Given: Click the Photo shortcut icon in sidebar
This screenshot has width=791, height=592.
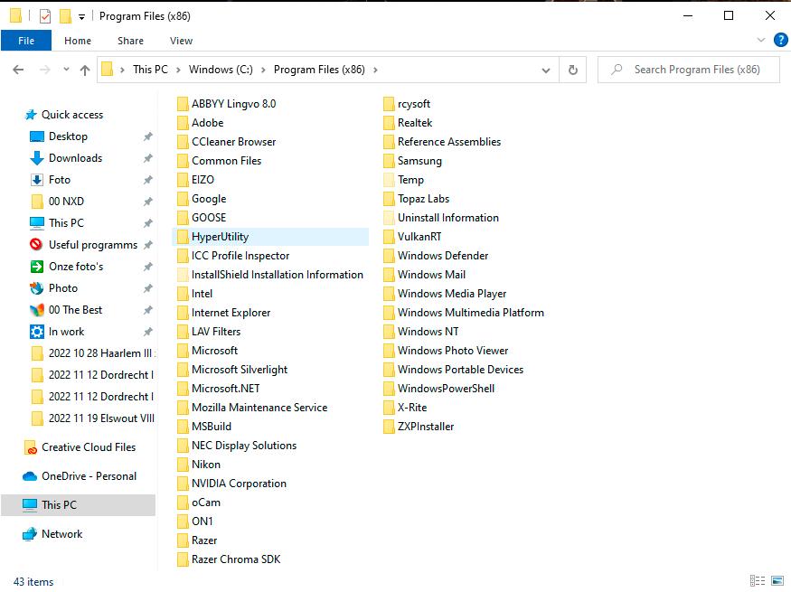Looking at the screenshot, I should click(37, 288).
